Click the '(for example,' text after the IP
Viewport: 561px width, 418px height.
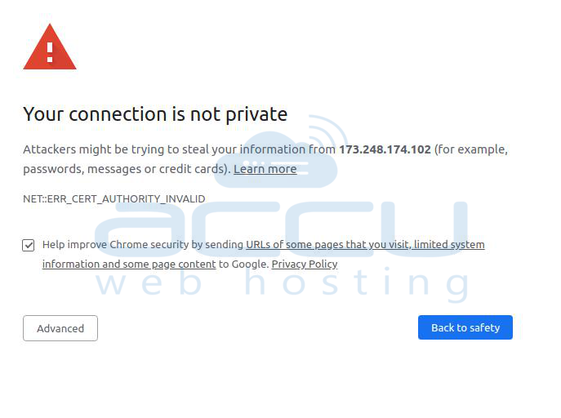point(471,149)
